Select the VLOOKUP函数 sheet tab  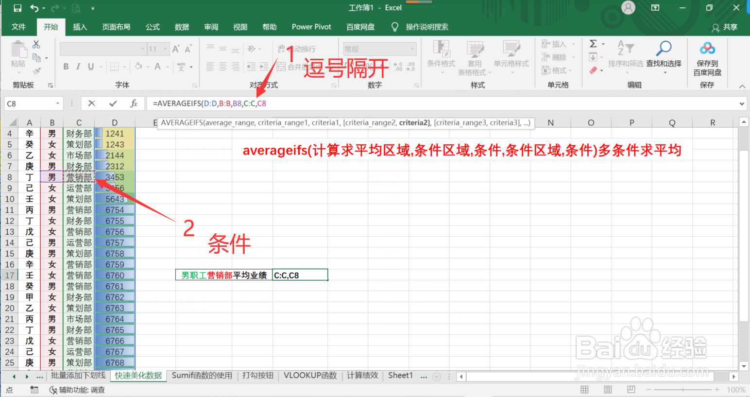[x=310, y=376]
